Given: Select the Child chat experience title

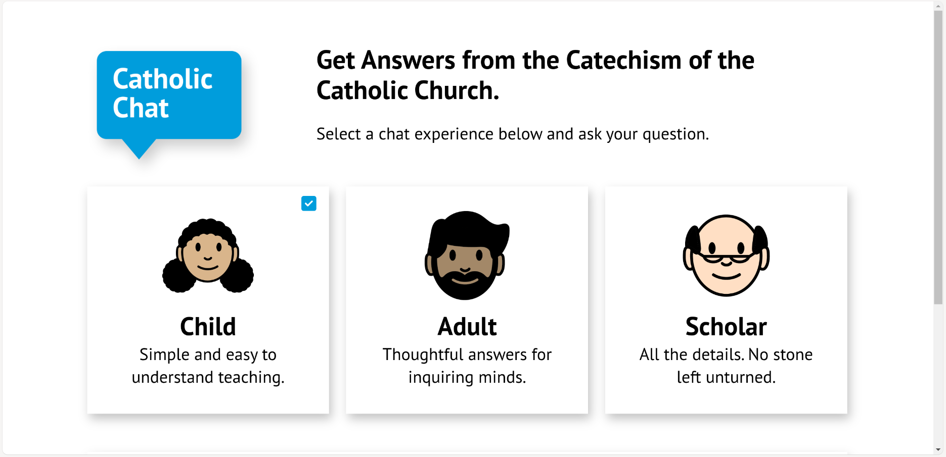Looking at the screenshot, I should click(x=208, y=327).
